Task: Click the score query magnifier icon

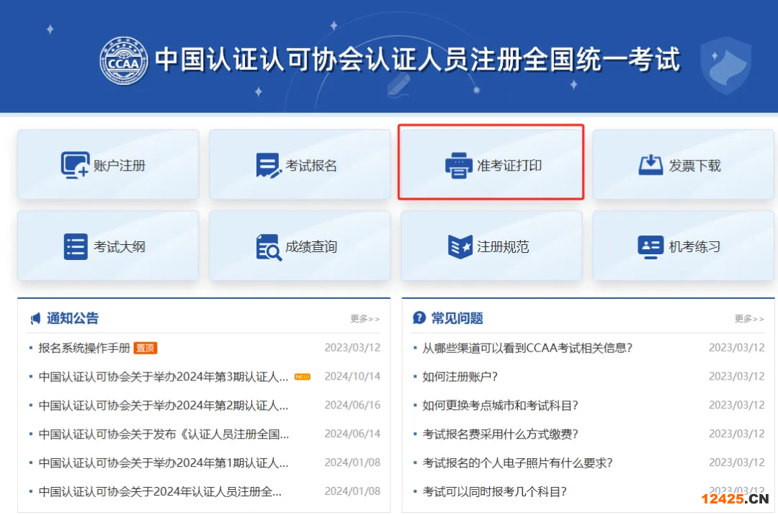Action: coord(269,247)
